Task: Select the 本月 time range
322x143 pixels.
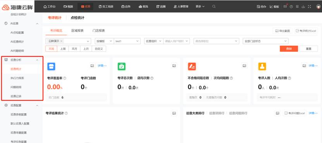Action: [74, 49]
